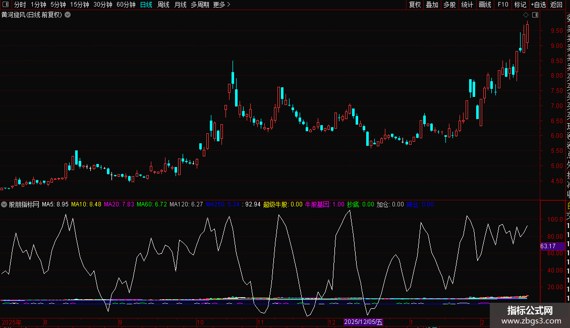Select the 15分钟 period tab
Viewport: 570px width, 328px height.
80,5
